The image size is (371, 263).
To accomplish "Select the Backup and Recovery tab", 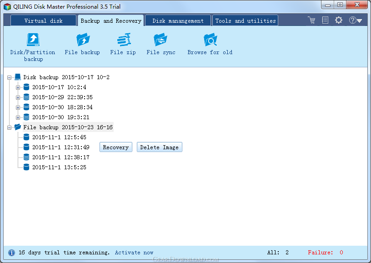I will click(x=111, y=20).
